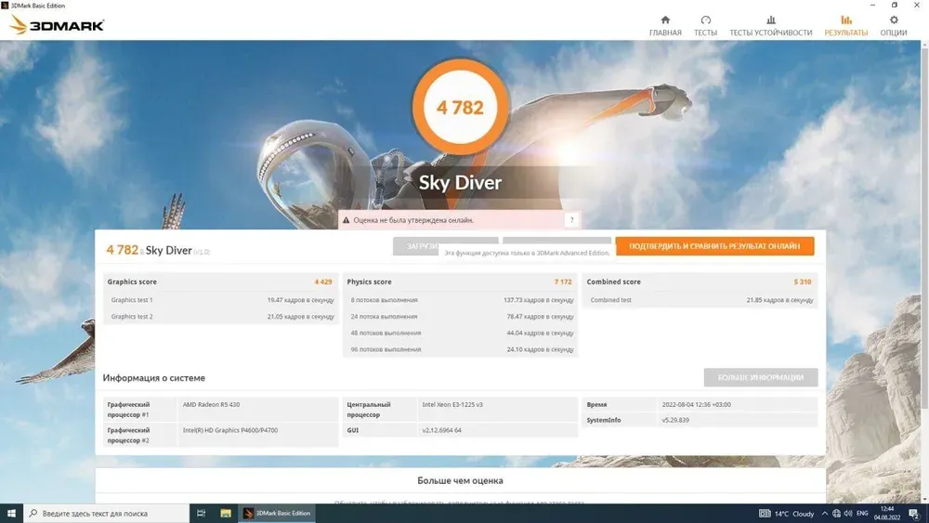The height and width of the screenshot is (523, 929).
Task: Click the question mark help button
Action: click(x=571, y=220)
